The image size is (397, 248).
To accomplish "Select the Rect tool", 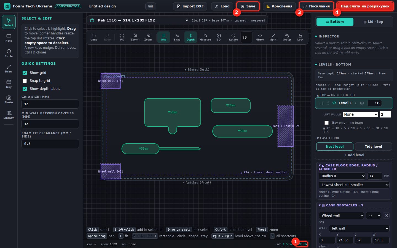I will click(x=9, y=38).
